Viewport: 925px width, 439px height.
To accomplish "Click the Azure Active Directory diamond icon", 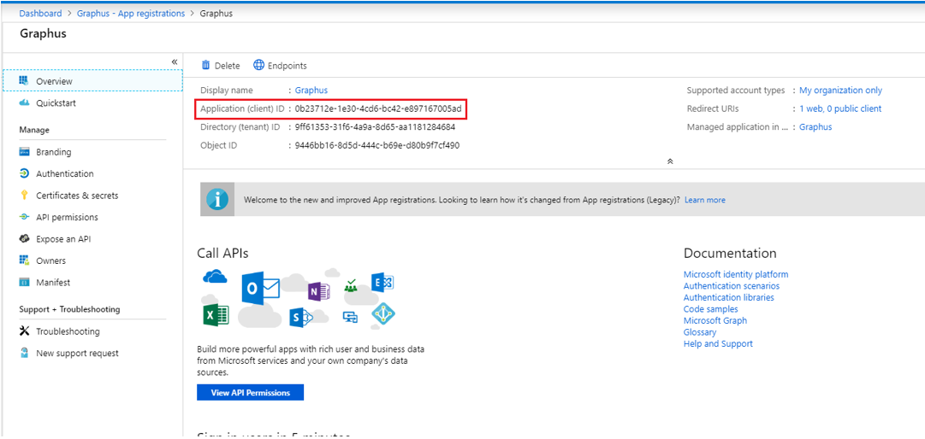I will (x=383, y=315).
